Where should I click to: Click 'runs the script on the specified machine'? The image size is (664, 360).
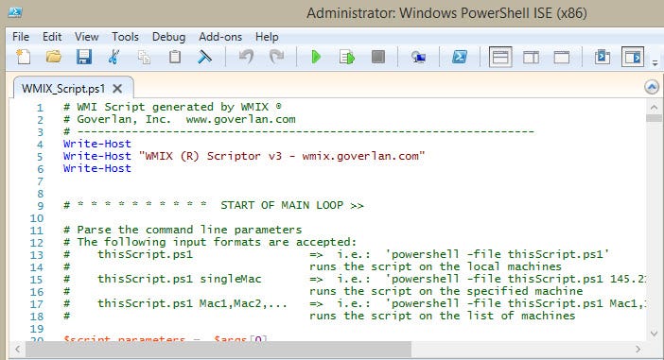(x=446, y=291)
